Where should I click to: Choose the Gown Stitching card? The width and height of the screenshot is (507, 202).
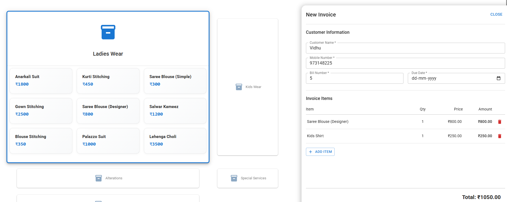coord(41,111)
